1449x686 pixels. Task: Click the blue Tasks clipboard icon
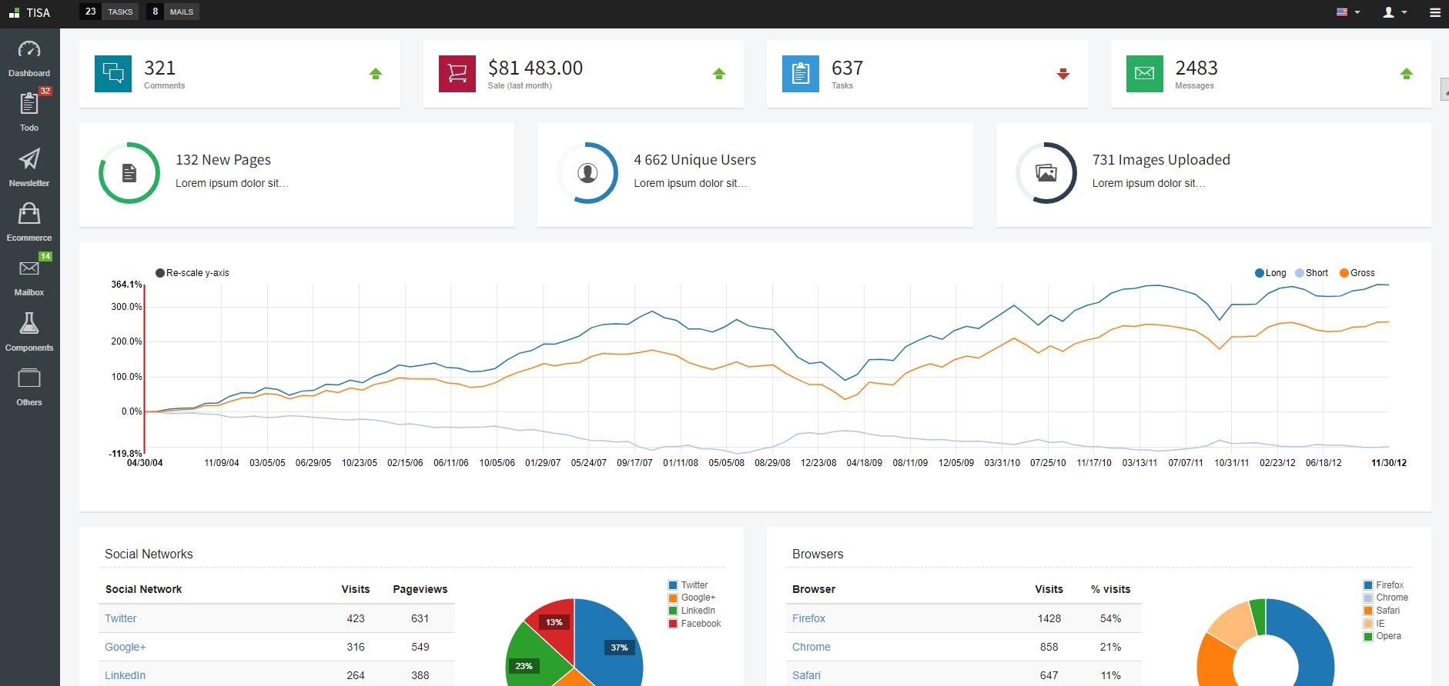coord(801,74)
